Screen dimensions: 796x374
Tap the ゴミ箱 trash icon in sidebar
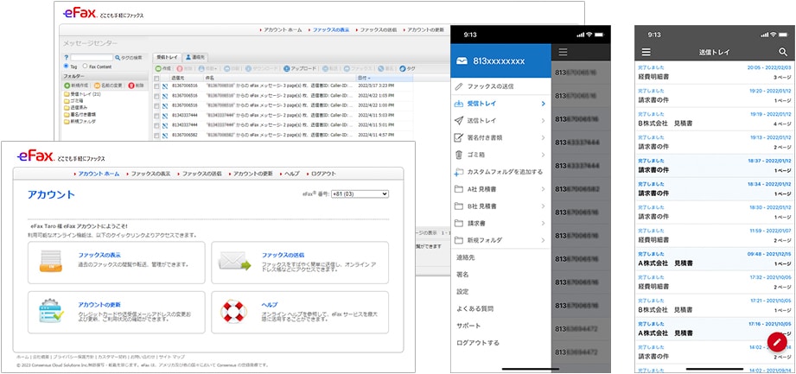tap(458, 154)
